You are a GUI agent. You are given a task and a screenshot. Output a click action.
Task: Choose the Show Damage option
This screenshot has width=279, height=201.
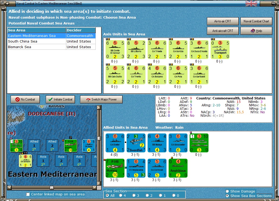point(227,191)
